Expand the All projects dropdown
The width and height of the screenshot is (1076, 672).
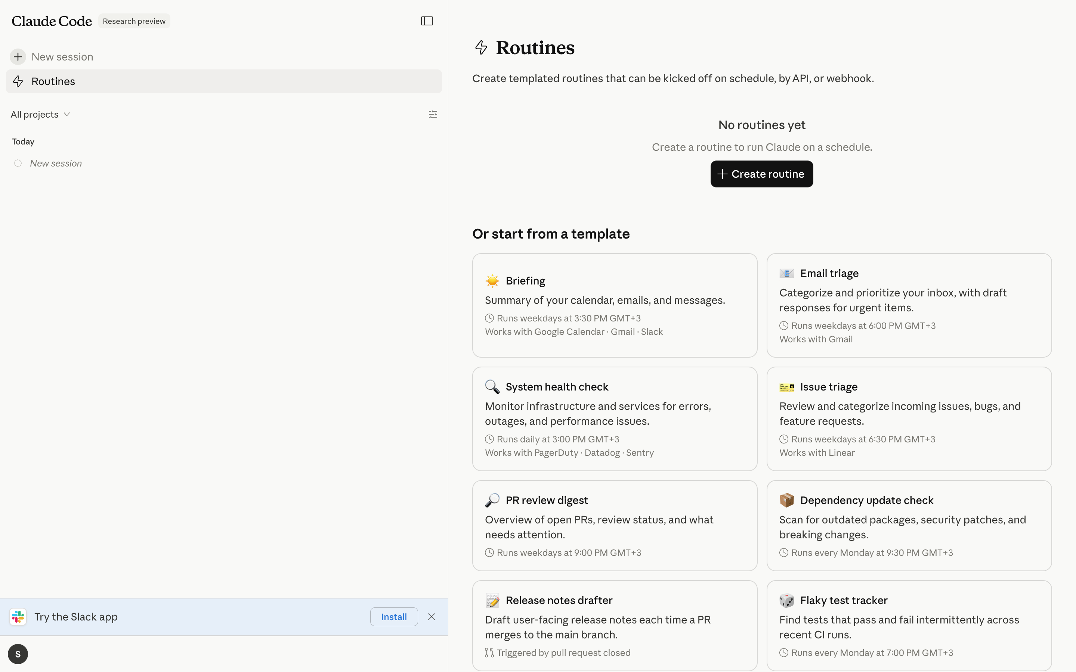[40, 114]
